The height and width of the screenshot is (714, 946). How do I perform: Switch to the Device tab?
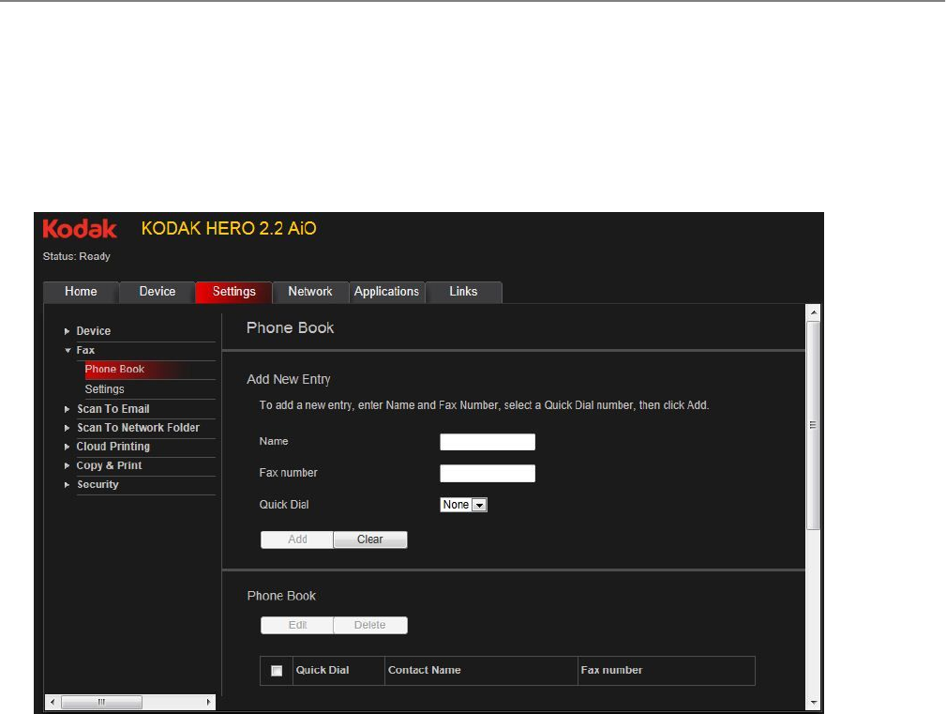tap(157, 292)
